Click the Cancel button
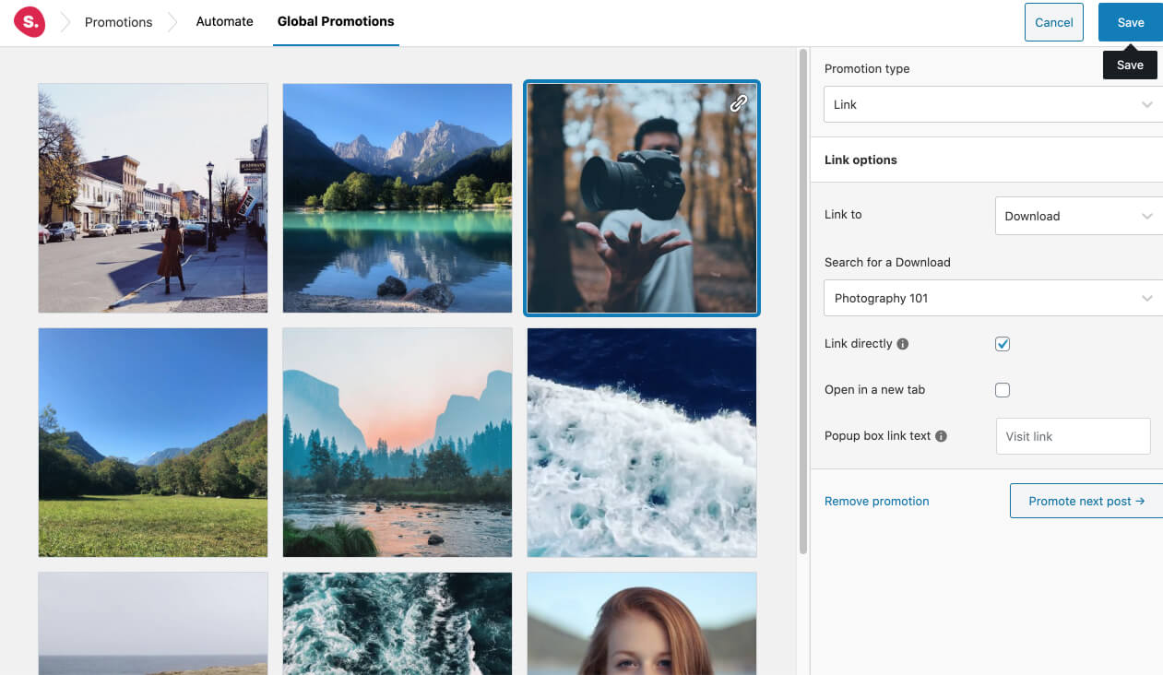Screen dimensions: 1163x675 1053,22
